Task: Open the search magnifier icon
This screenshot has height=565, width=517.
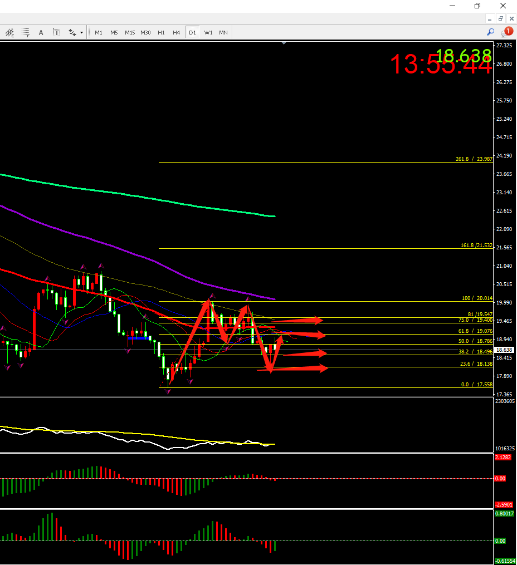Action: [x=491, y=32]
